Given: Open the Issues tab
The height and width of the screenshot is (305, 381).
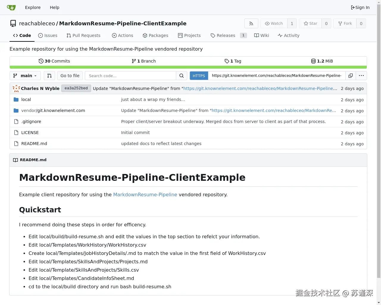Looking at the screenshot, I should (48, 35).
